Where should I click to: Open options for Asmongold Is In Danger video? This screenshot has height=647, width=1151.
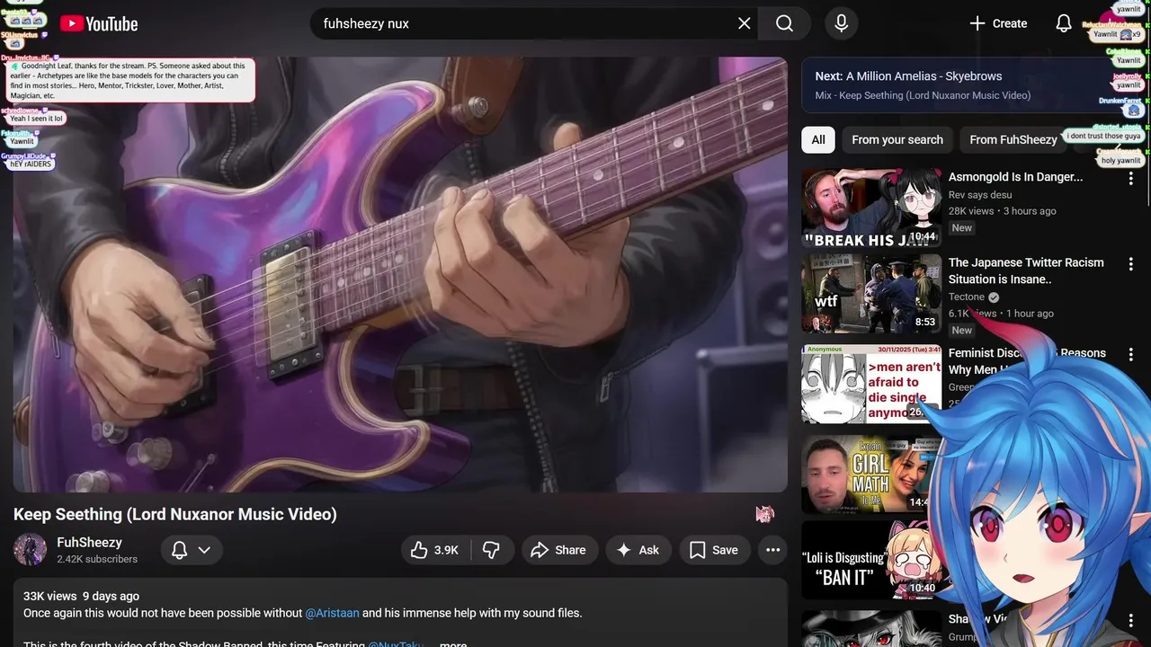tap(1131, 178)
